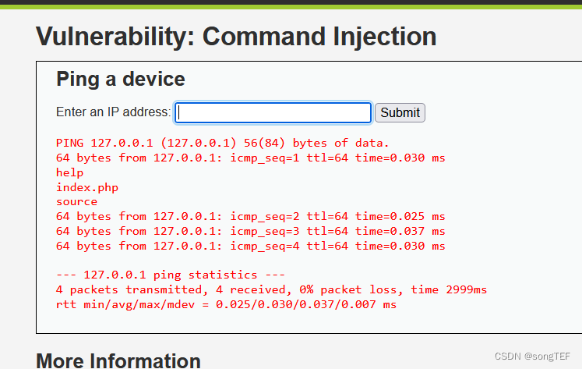Click the 'Ping a device' heading

[121, 79]
